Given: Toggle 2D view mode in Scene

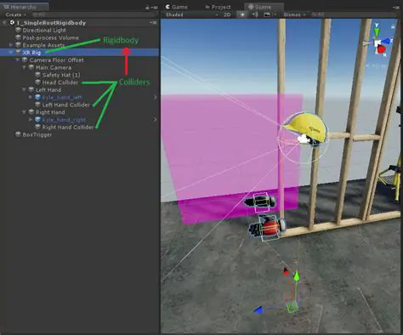Looking at the screenshot, I should pyautogui.click(x=227, y=14).
